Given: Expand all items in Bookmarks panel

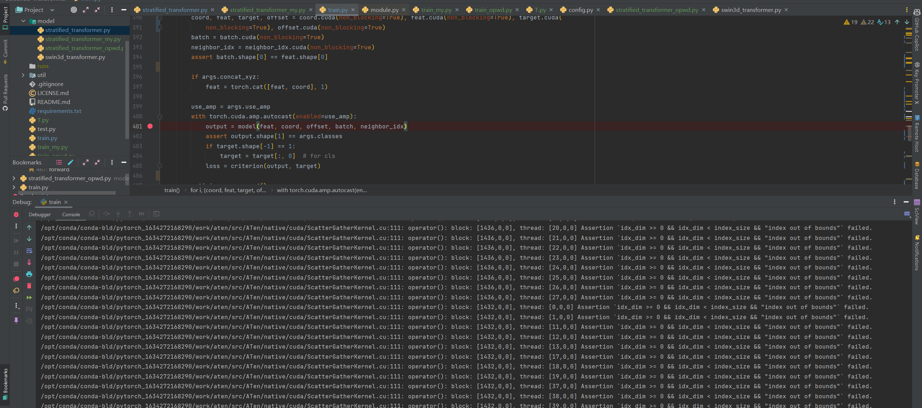Looking at the screenshot, I should [x=86, y=163].
